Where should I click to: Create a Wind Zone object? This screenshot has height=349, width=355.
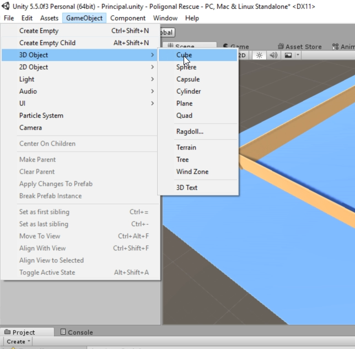pyautogui.click(x=198, y=172)
